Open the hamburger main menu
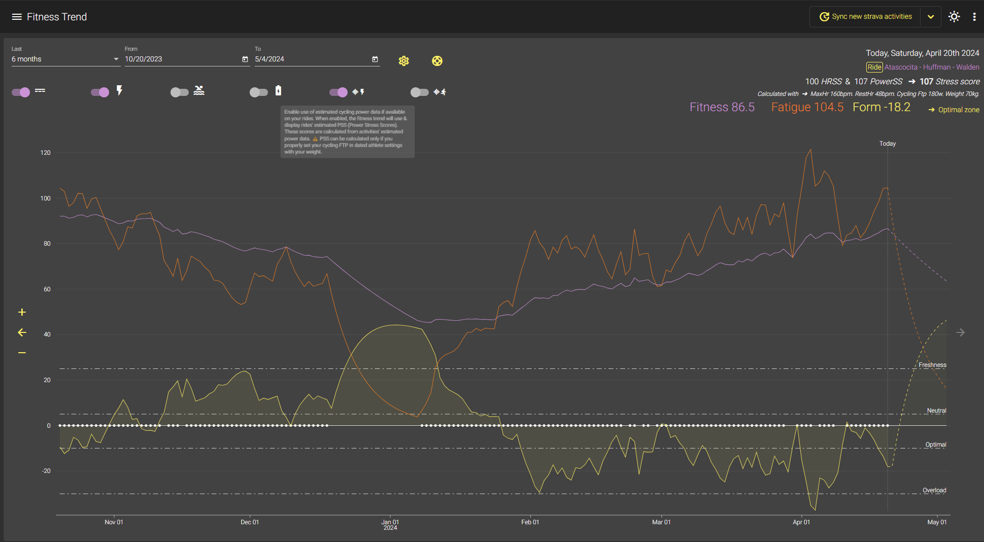 [17, 17]
